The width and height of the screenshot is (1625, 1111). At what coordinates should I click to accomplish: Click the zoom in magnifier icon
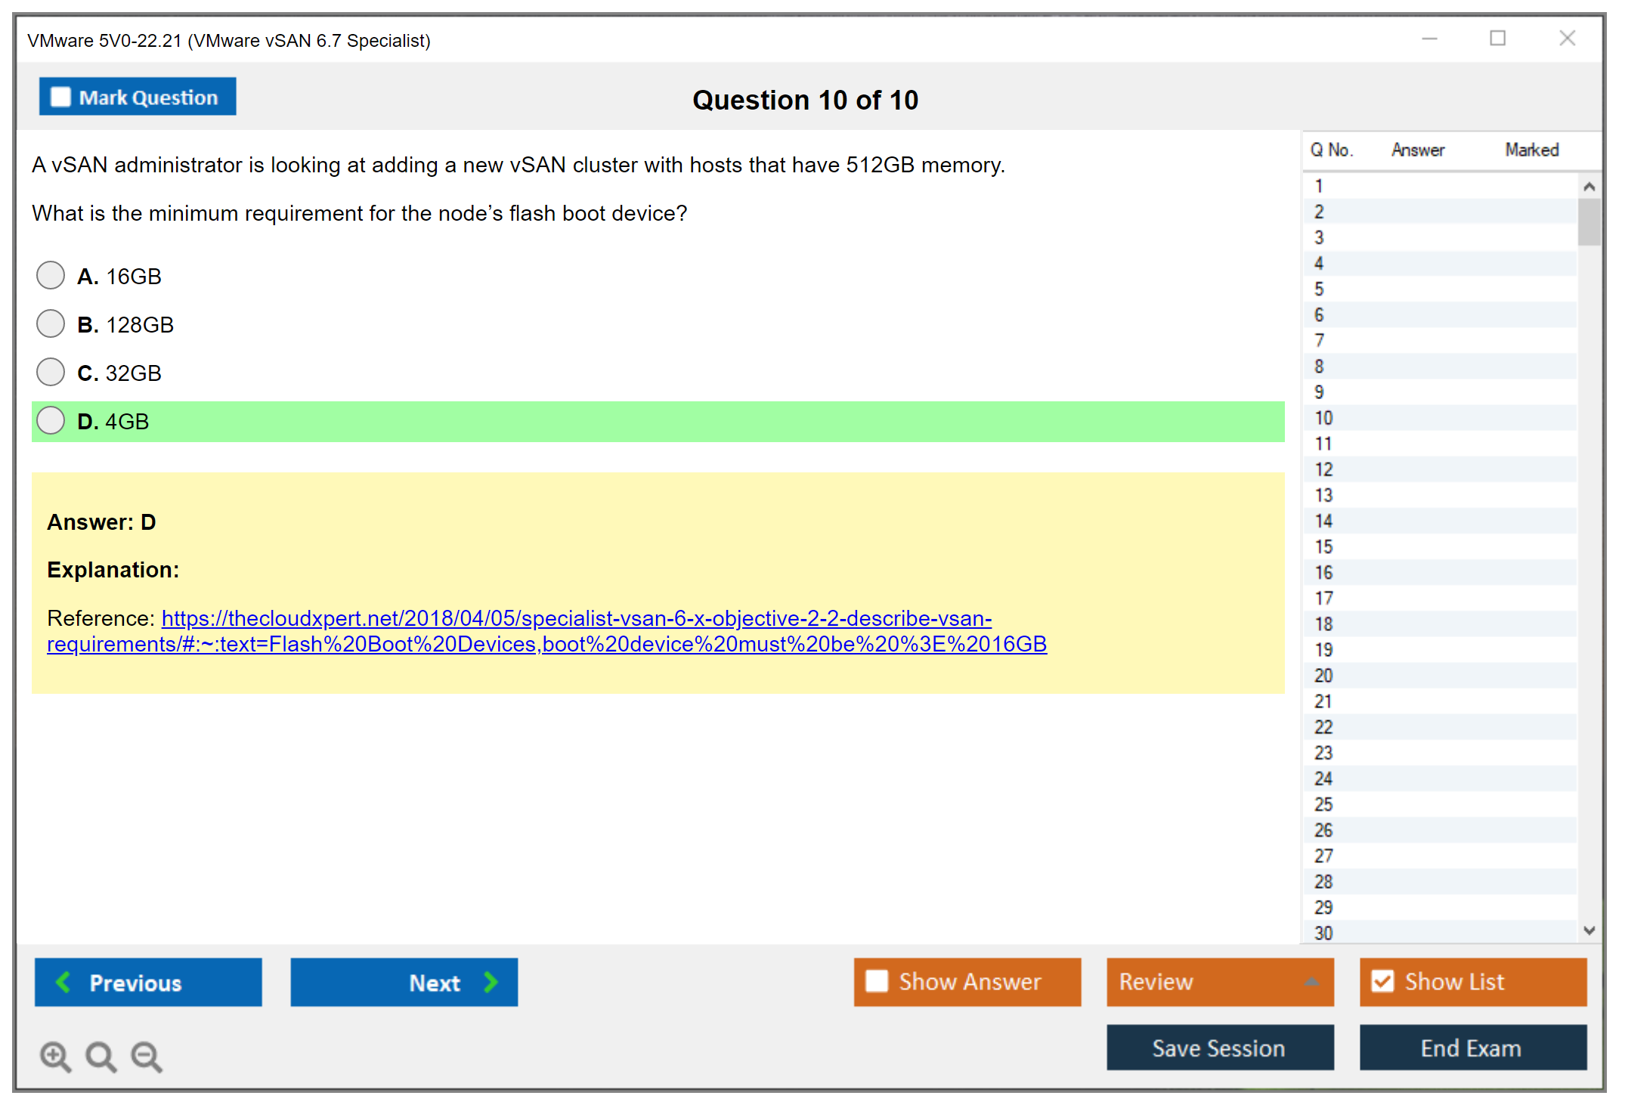tap(55, 1056)
